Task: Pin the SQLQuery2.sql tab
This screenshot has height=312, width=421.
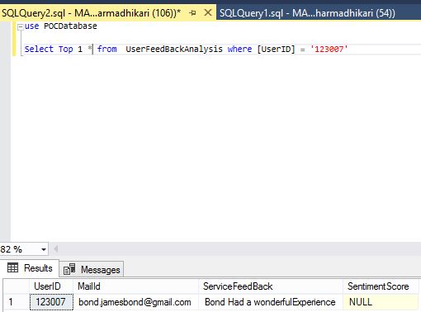Action: pyautogui.click(x=193, y=12)
